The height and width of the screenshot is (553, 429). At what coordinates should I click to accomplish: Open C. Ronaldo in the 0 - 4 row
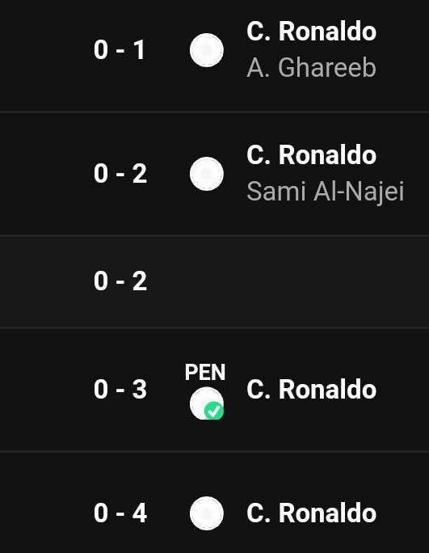coord(312,513)
